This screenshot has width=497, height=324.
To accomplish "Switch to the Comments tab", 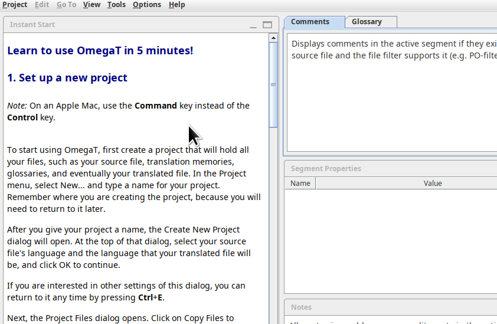I will coord(315,22).
